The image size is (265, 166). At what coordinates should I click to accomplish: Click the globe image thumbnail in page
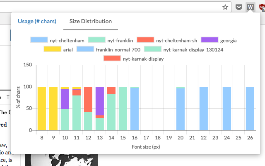pos(62,160)
